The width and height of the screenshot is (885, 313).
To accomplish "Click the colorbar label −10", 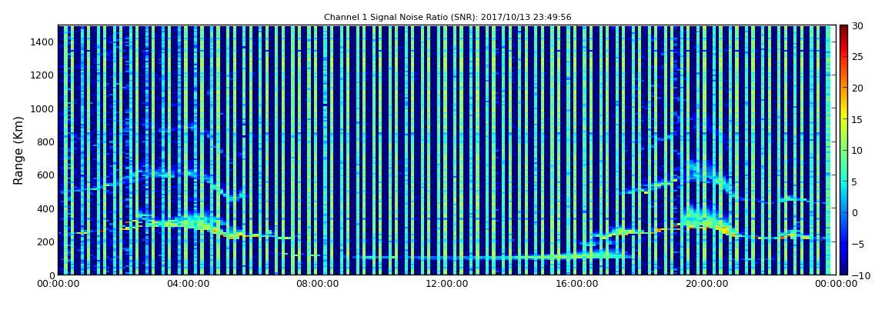I will click(859, 275).
